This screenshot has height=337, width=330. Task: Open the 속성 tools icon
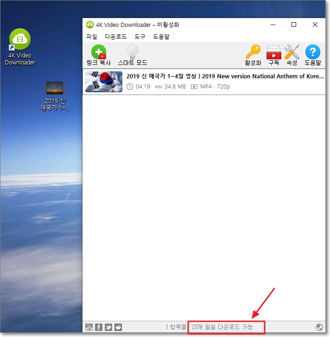point(292,52)
